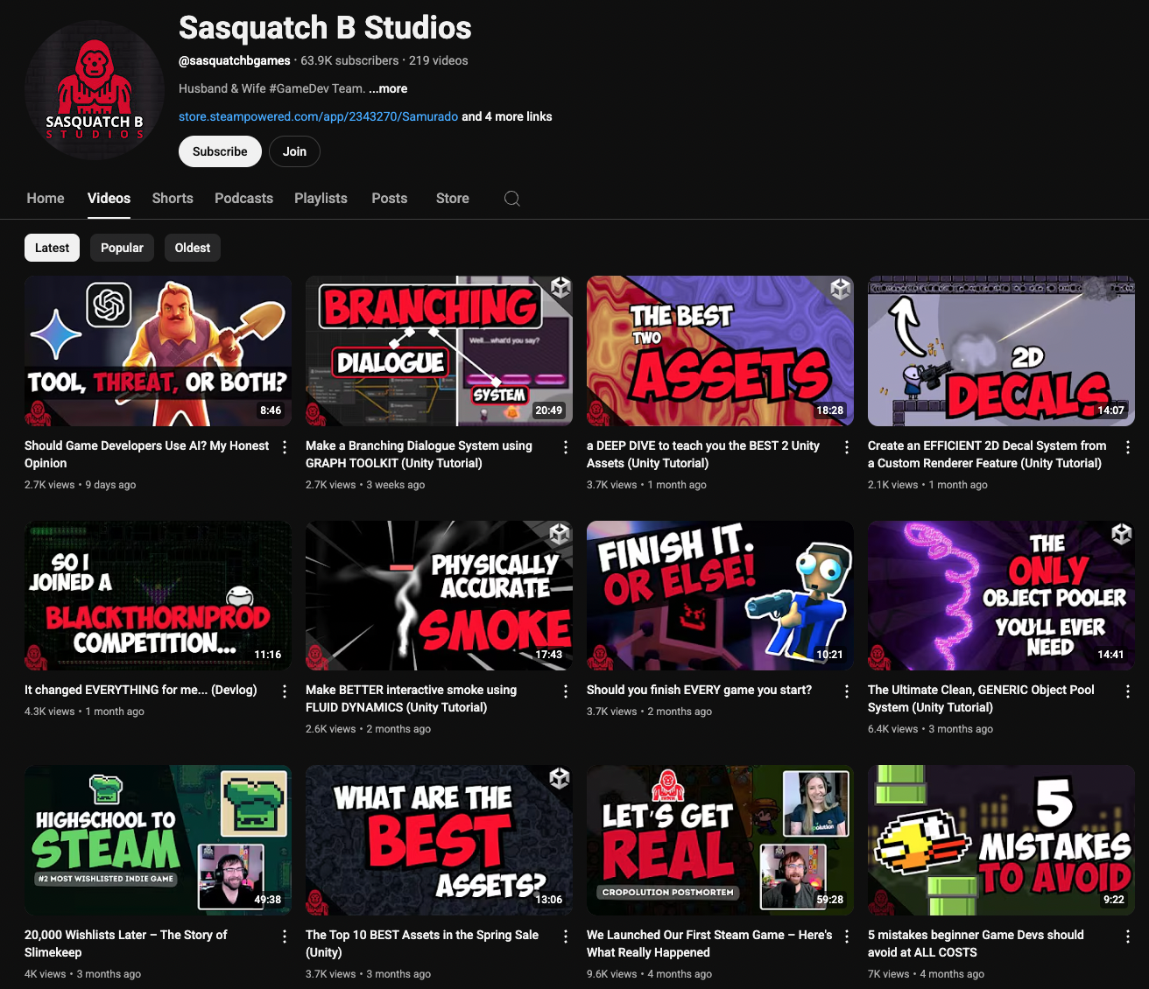Open options menu for Slimekeep wishlists video
Screen dimensions: 1149x989
pyautogui.click(x=285, y=936)
